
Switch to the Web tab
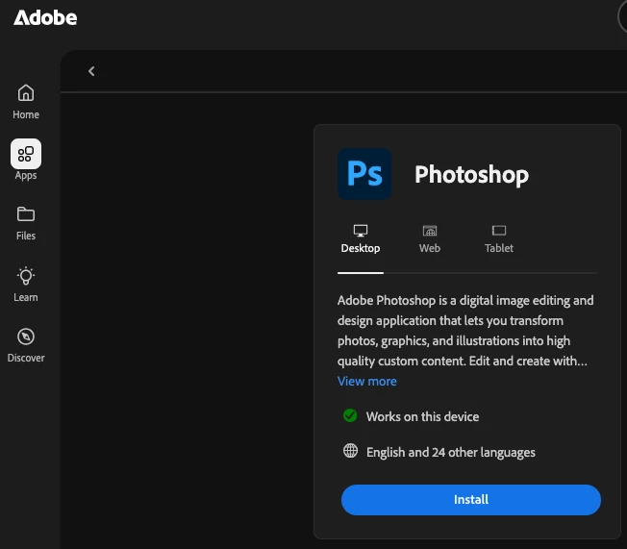pos(430,239)
